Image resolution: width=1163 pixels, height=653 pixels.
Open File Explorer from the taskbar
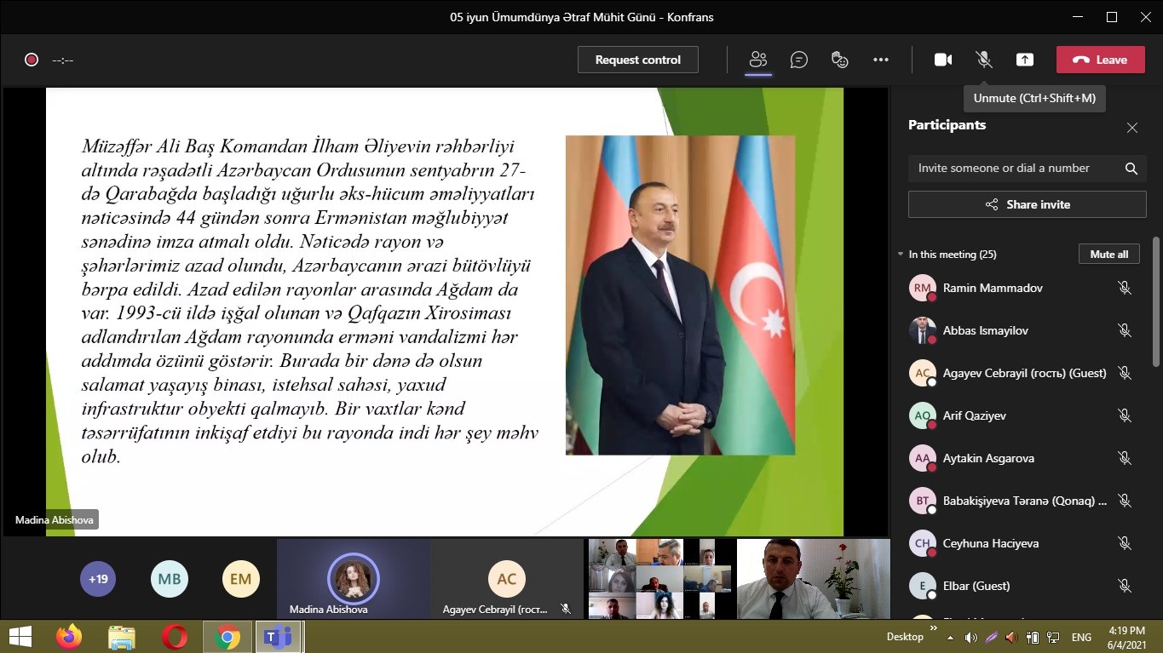click(x=122, y=637)
